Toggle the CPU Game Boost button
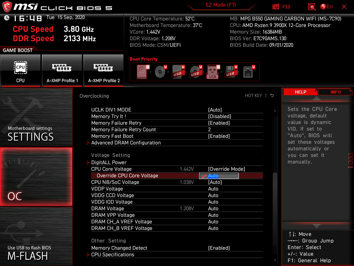This screenshot has width=354, height=266. coord(20,71)
